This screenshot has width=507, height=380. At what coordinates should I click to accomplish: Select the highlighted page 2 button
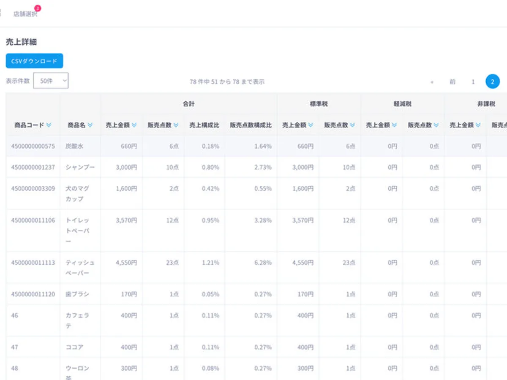492,81
